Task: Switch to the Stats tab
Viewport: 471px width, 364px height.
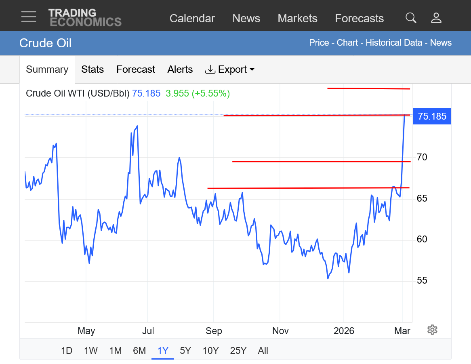Action: coord(93,69)
